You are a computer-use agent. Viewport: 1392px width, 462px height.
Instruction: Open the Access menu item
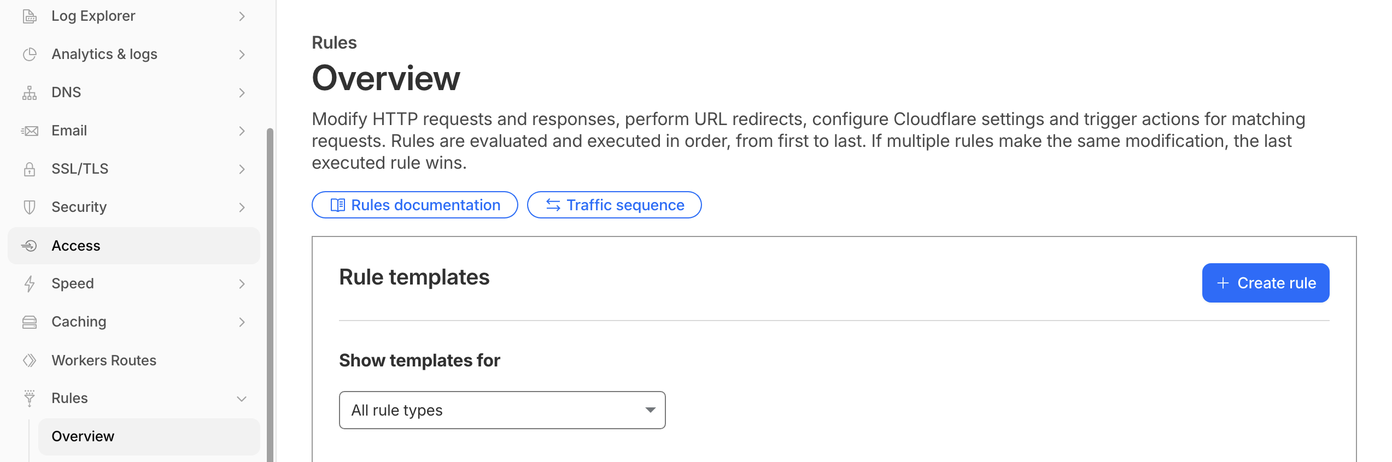134,246
